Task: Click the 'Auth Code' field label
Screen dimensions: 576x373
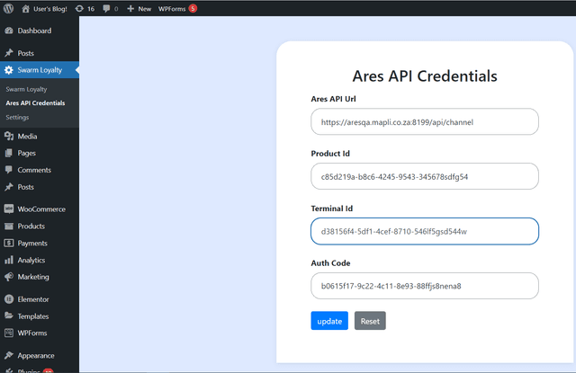Action: tap(330, 263)
